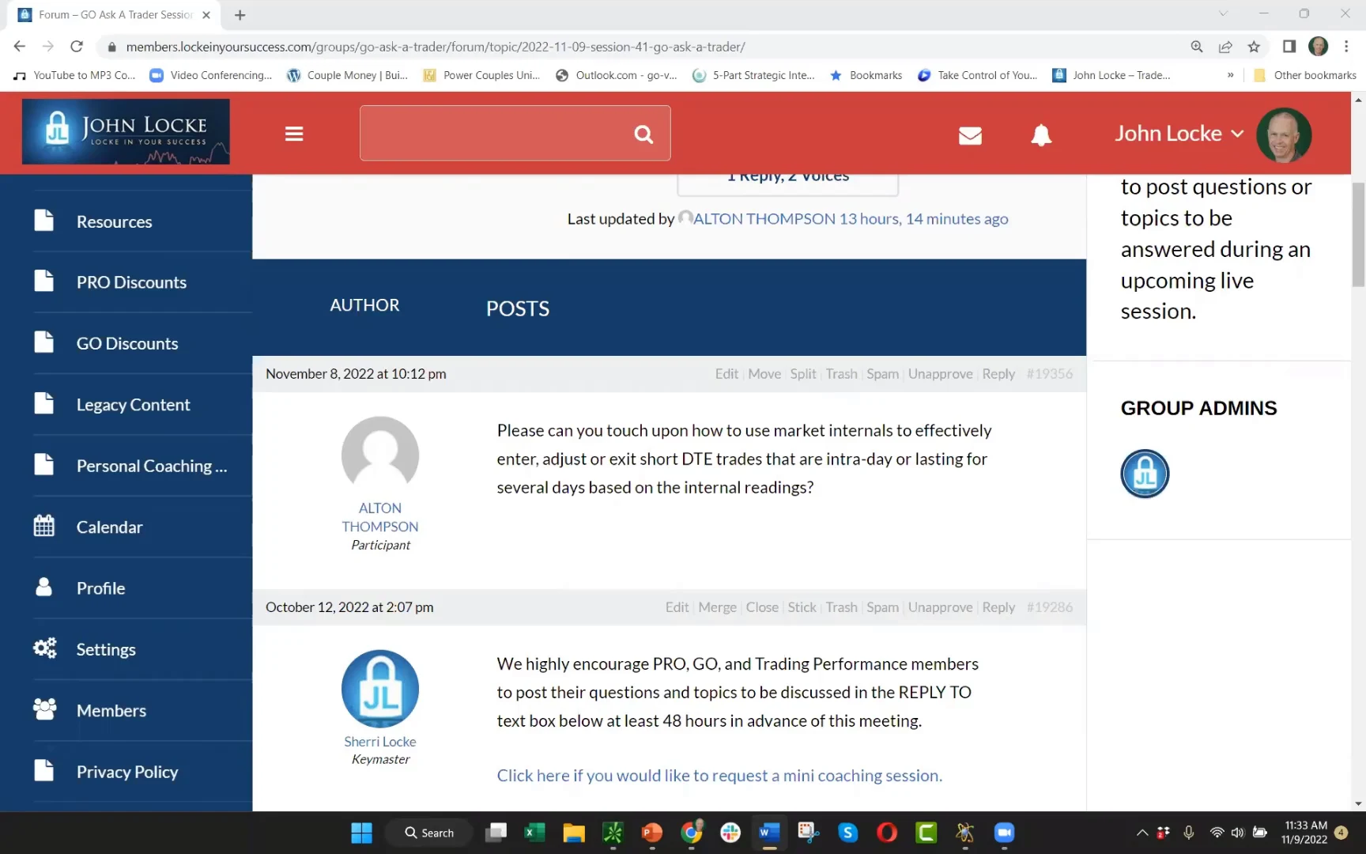Click Close on post #19286
The width and height of the screenshot is (1366, 854).
click(x=762, y=607)
